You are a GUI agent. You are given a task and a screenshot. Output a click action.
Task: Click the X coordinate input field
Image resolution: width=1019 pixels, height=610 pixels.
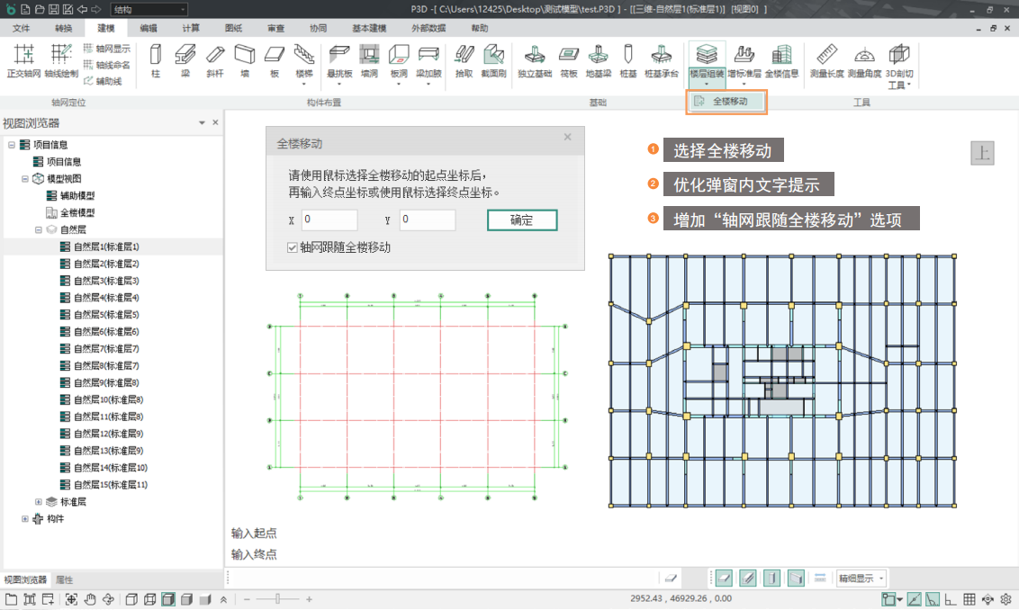[x=329, y=220]
